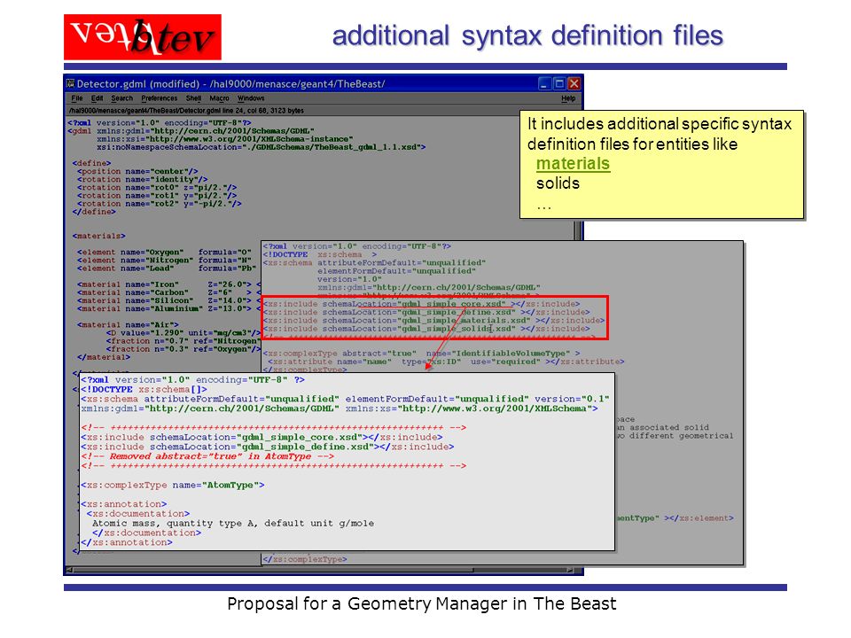Click the fraction n="0.7" Nitrogen line
The image size is (851, 638).
tap(183, 340)
